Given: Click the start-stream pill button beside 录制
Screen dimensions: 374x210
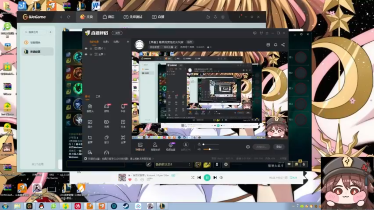Looking at the screenshot, I should point(261,147).
